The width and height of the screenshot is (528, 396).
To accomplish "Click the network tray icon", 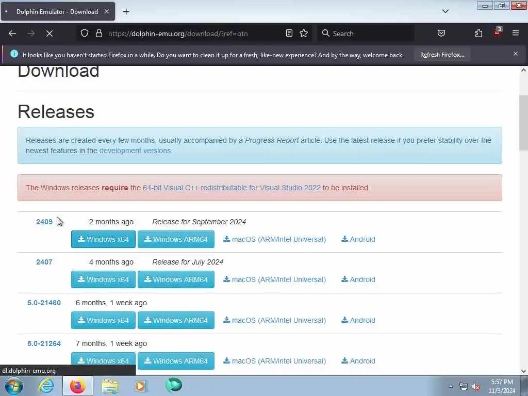I will (x=464, y=387).
